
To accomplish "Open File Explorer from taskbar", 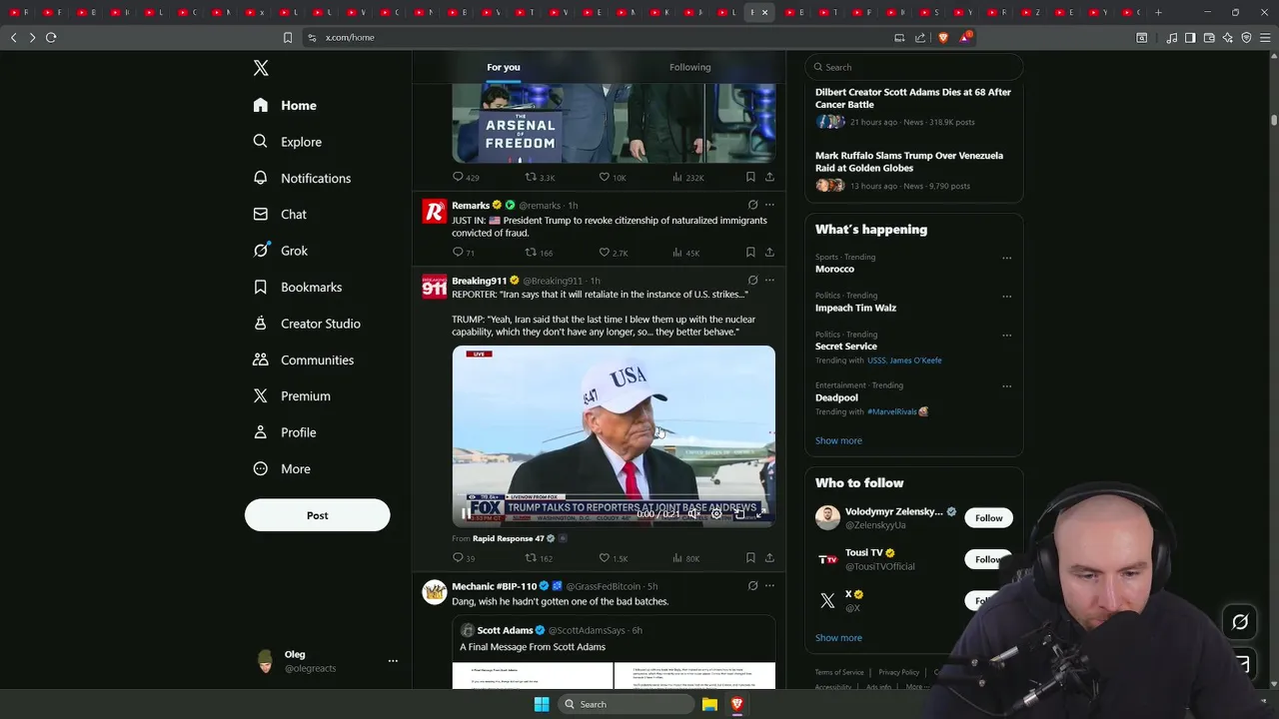I will pyautogui.click(x=709, y=704).
